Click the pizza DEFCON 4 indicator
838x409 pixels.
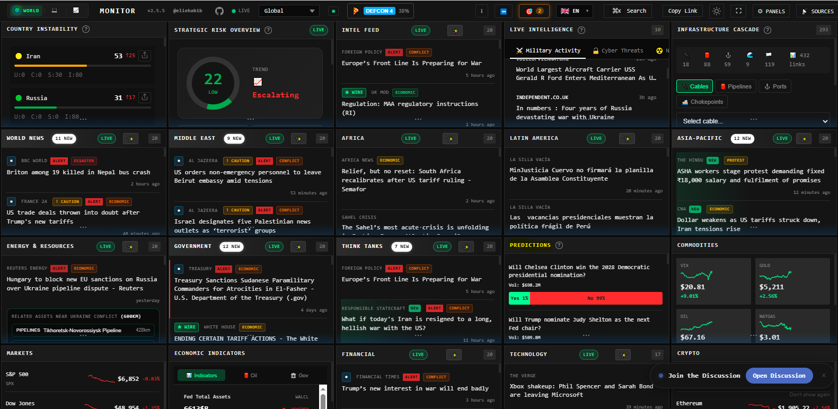(x=380, y=11)
